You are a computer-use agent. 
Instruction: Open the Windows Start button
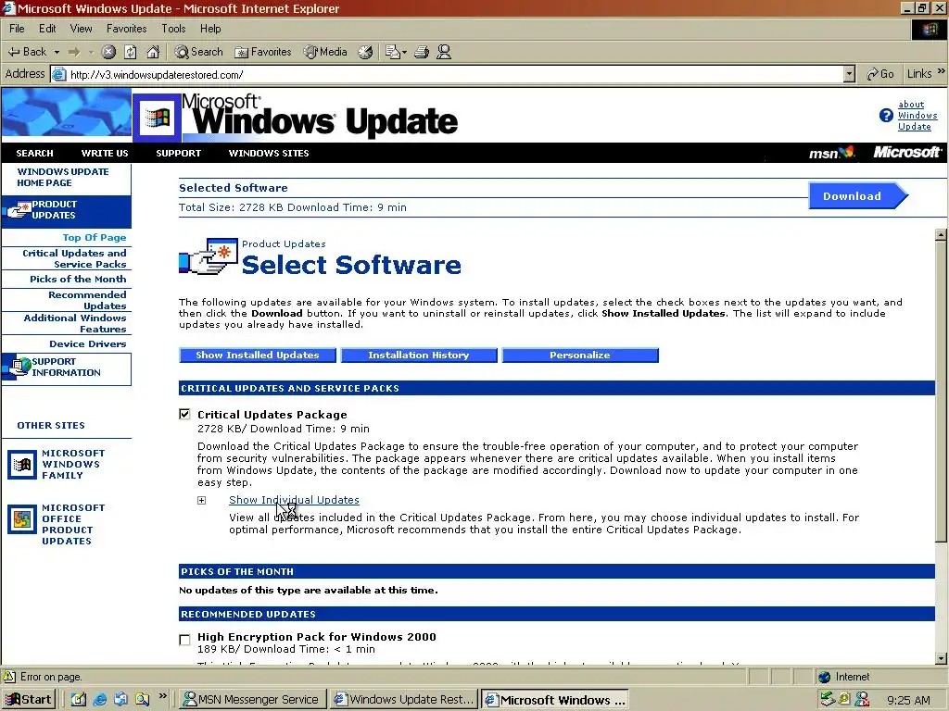[29, 700]
